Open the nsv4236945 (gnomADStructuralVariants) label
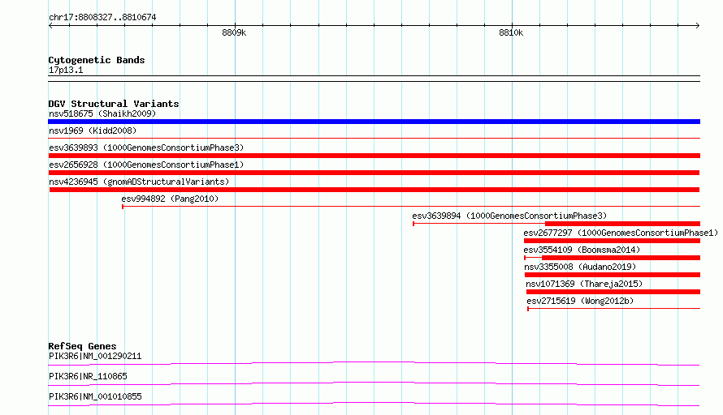Screen dimensions: 723x415 (139, 182)
